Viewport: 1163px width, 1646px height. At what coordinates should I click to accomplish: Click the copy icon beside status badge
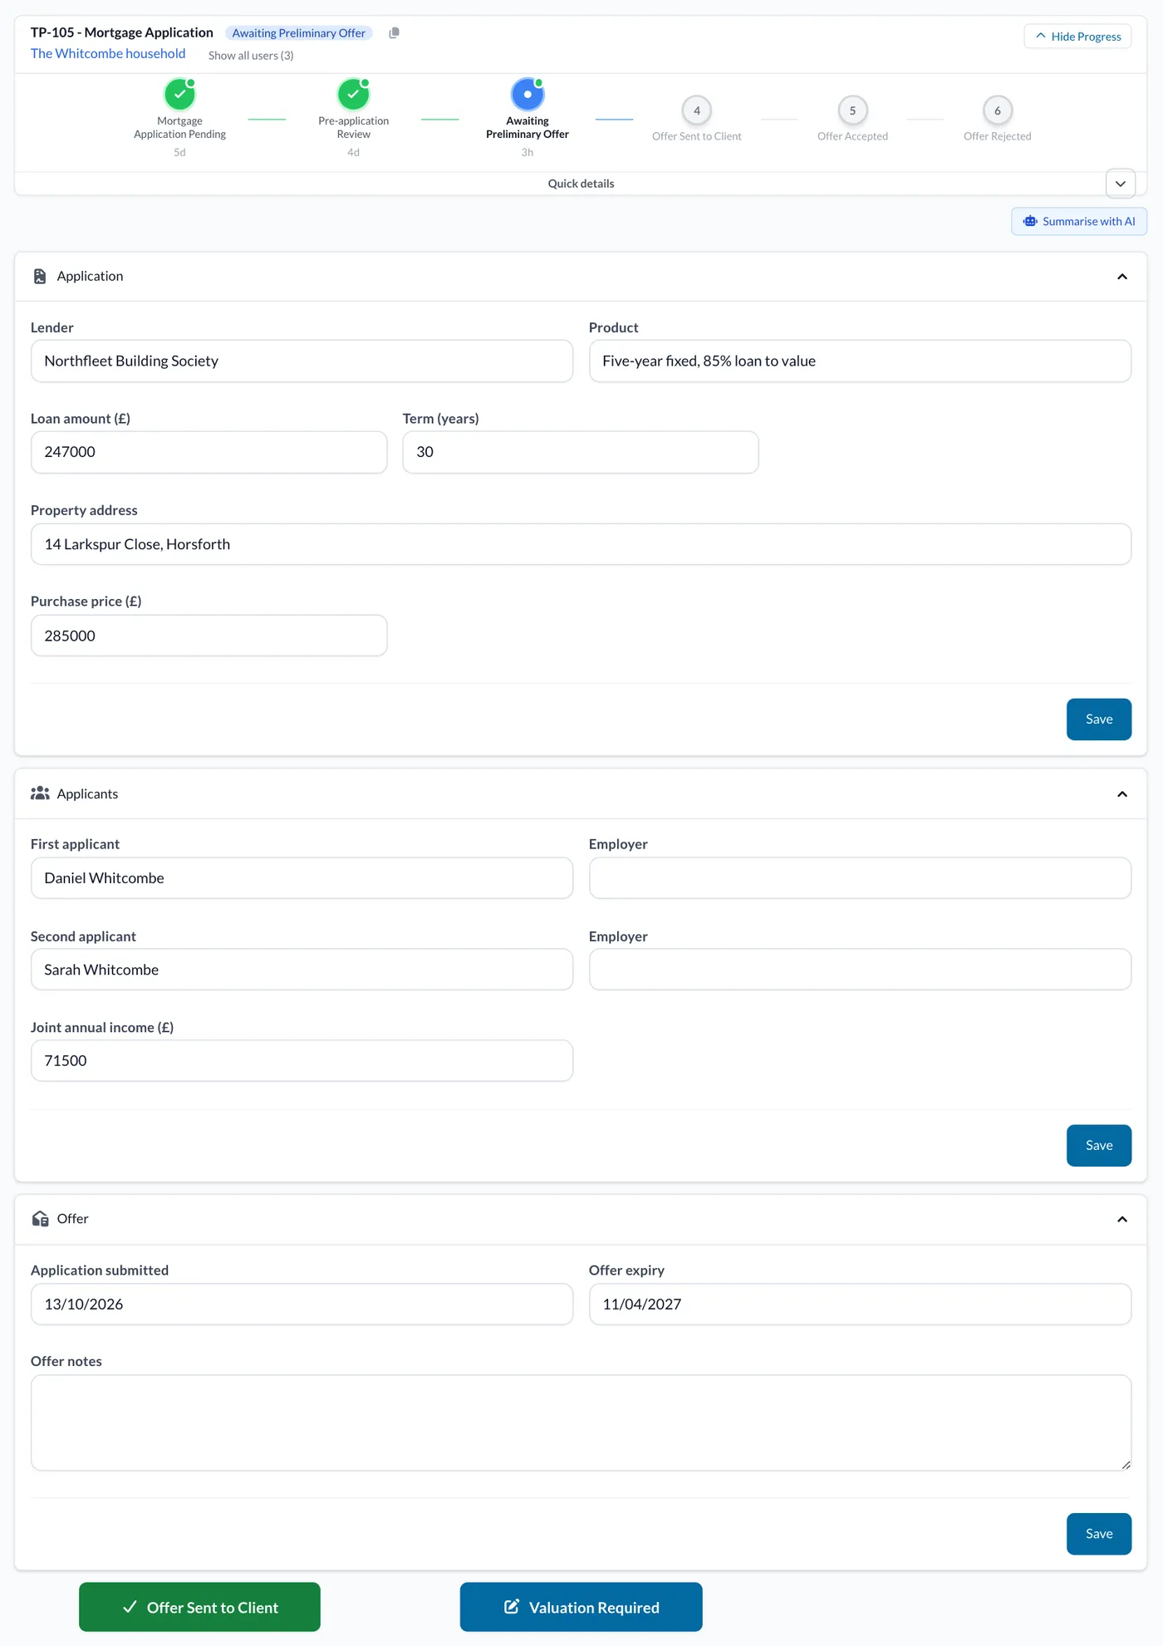pos(394,33)
